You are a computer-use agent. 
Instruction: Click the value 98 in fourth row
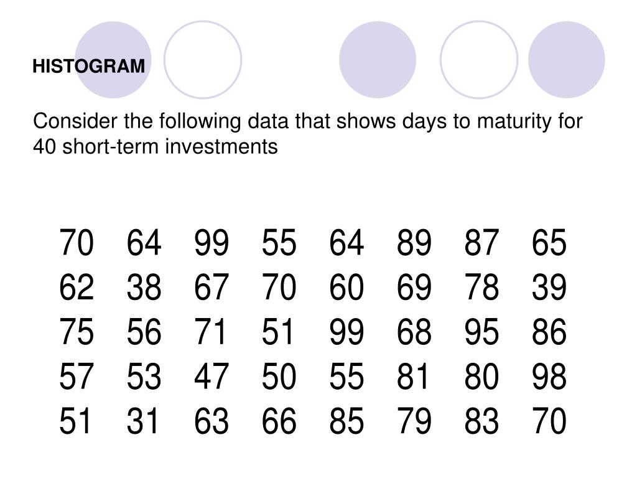[x=549, y=377]
